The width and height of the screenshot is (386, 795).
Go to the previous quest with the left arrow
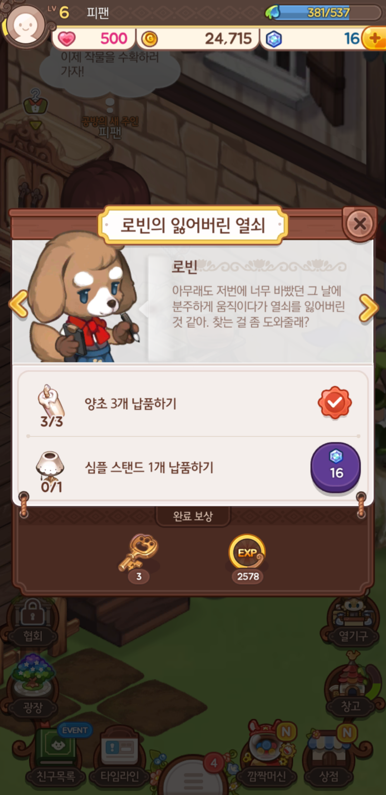[x=19, y=304]
